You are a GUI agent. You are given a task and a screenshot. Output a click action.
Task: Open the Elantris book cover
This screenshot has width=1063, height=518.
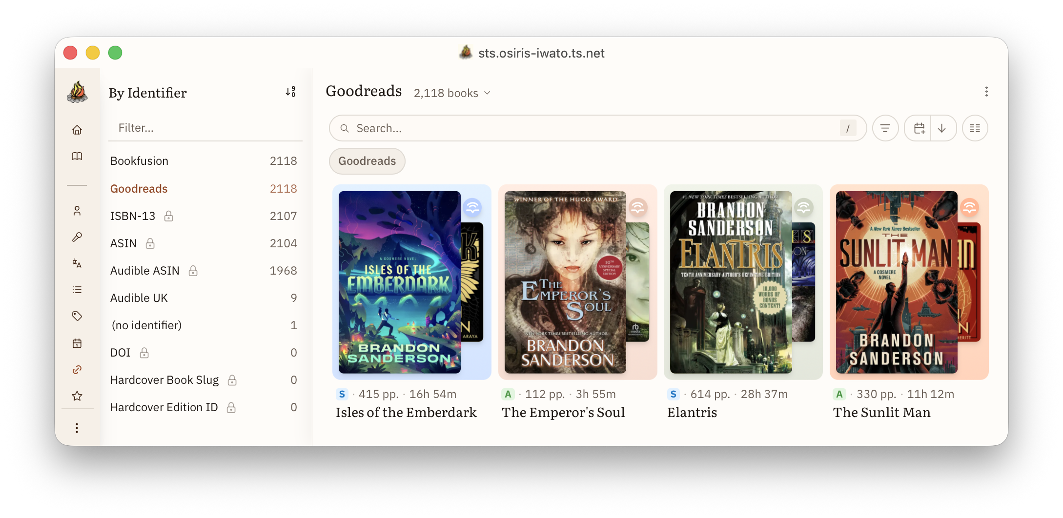tap(731, 282)
